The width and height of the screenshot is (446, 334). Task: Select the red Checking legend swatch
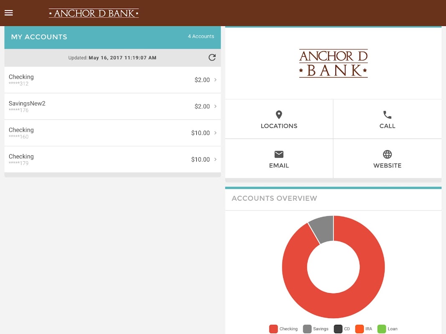pos(273,329)
